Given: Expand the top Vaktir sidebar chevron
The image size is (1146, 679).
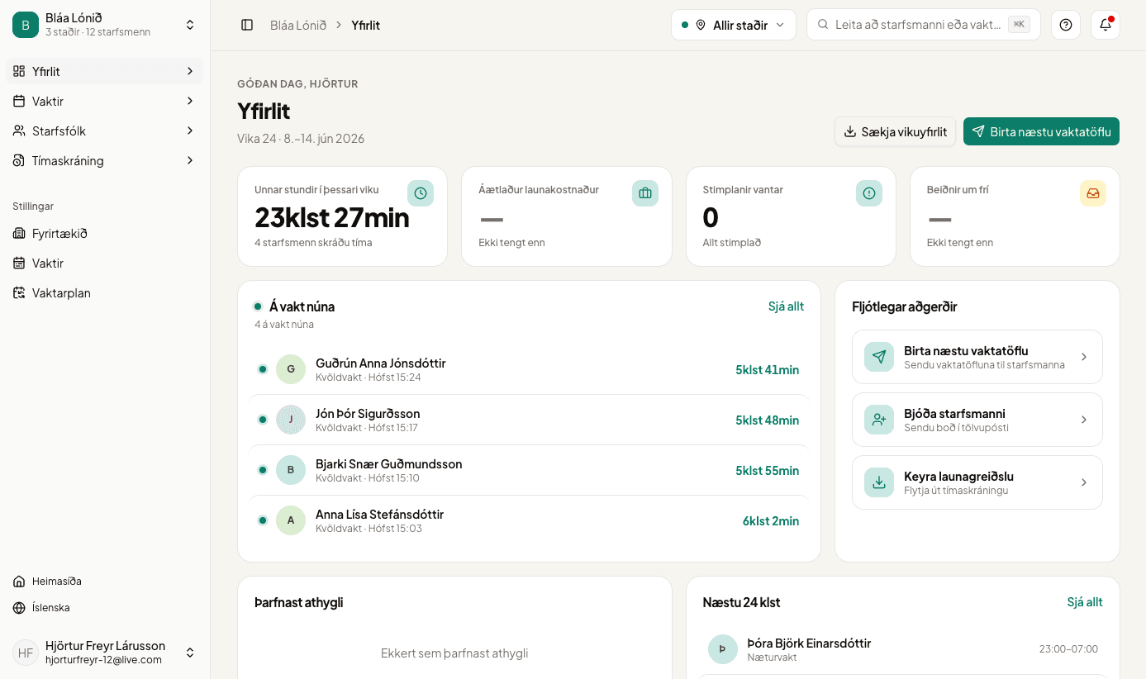Looking at the screenshot, I should [x=190, y=102].
